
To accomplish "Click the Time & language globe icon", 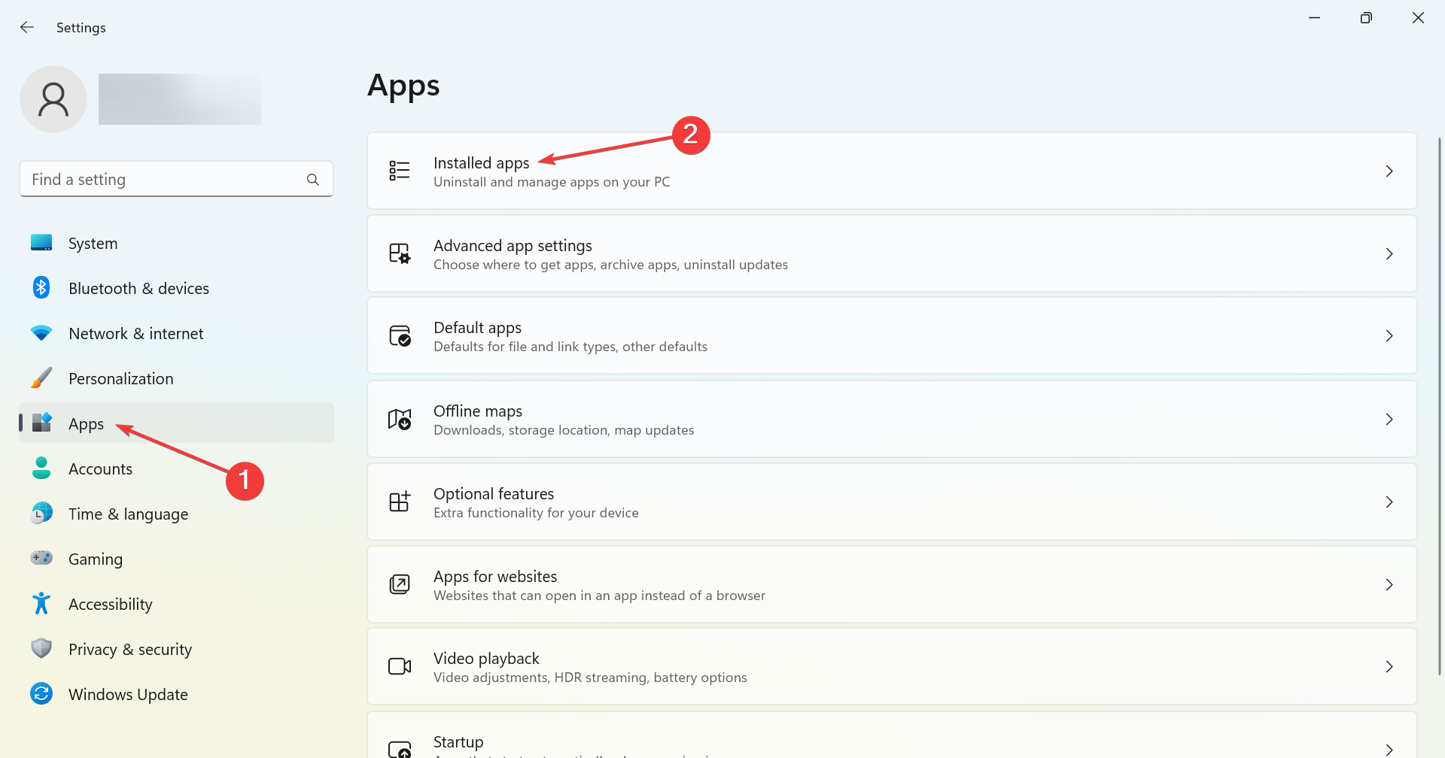I will (41, 514).
